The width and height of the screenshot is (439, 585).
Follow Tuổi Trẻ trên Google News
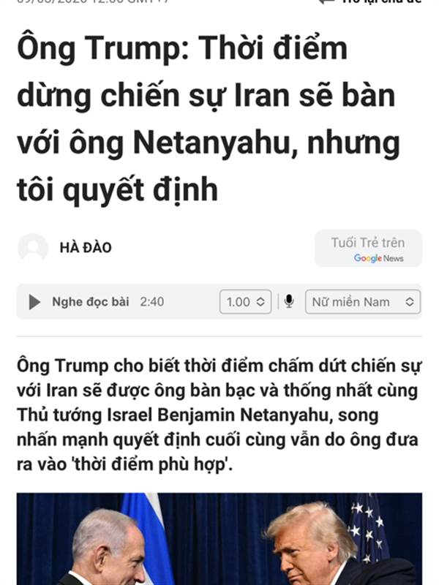pyautogui.click(x=369, y=249)
